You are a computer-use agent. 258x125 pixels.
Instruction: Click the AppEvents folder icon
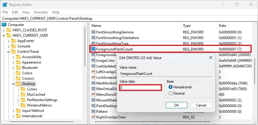click(x=13, y=41)
